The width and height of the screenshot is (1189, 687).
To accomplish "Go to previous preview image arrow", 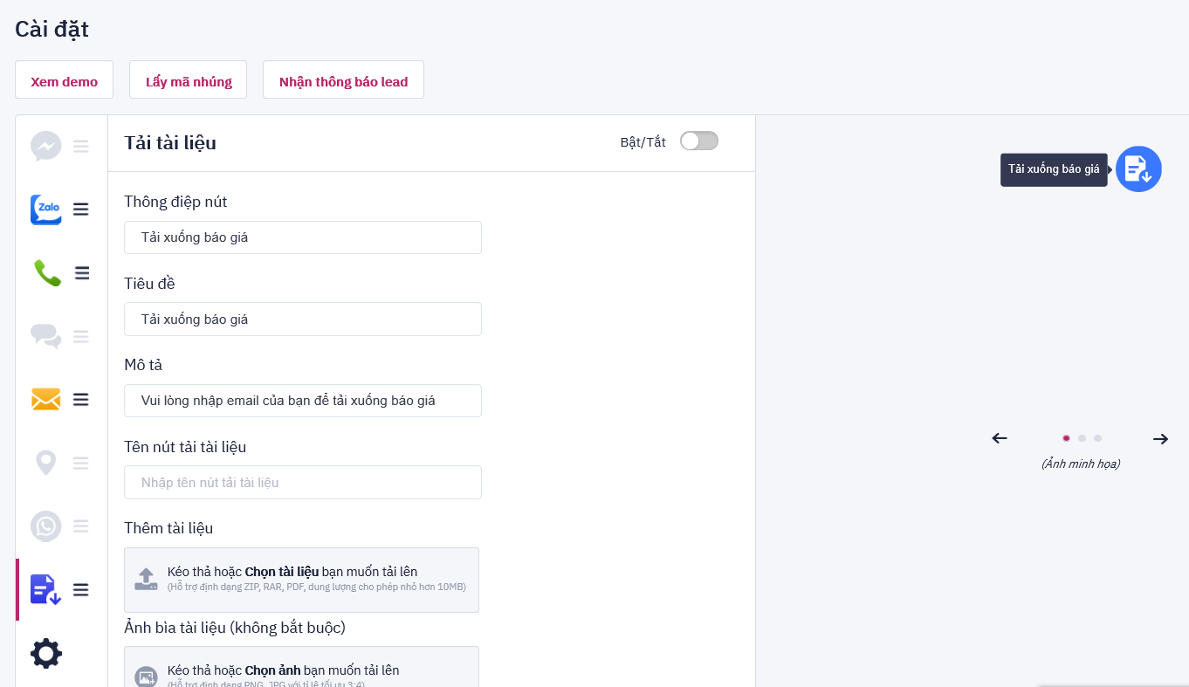I will pyautogui.click(x=1000, y=438).
